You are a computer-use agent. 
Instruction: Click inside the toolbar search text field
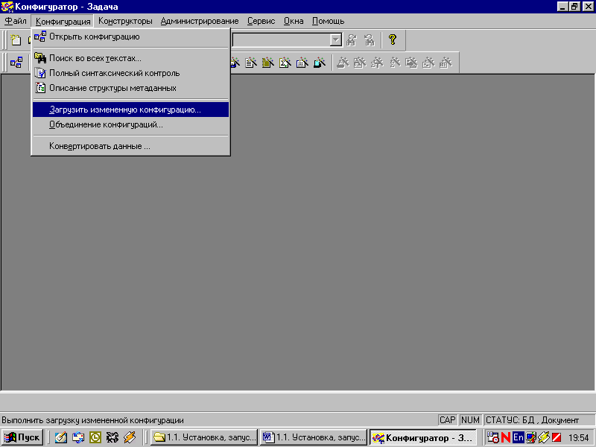click(x=282, y=39)
